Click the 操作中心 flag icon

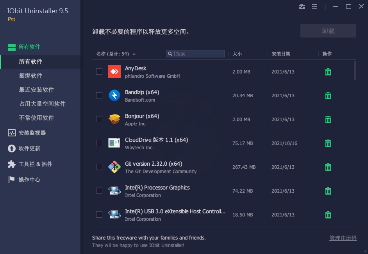coord(11,180)
